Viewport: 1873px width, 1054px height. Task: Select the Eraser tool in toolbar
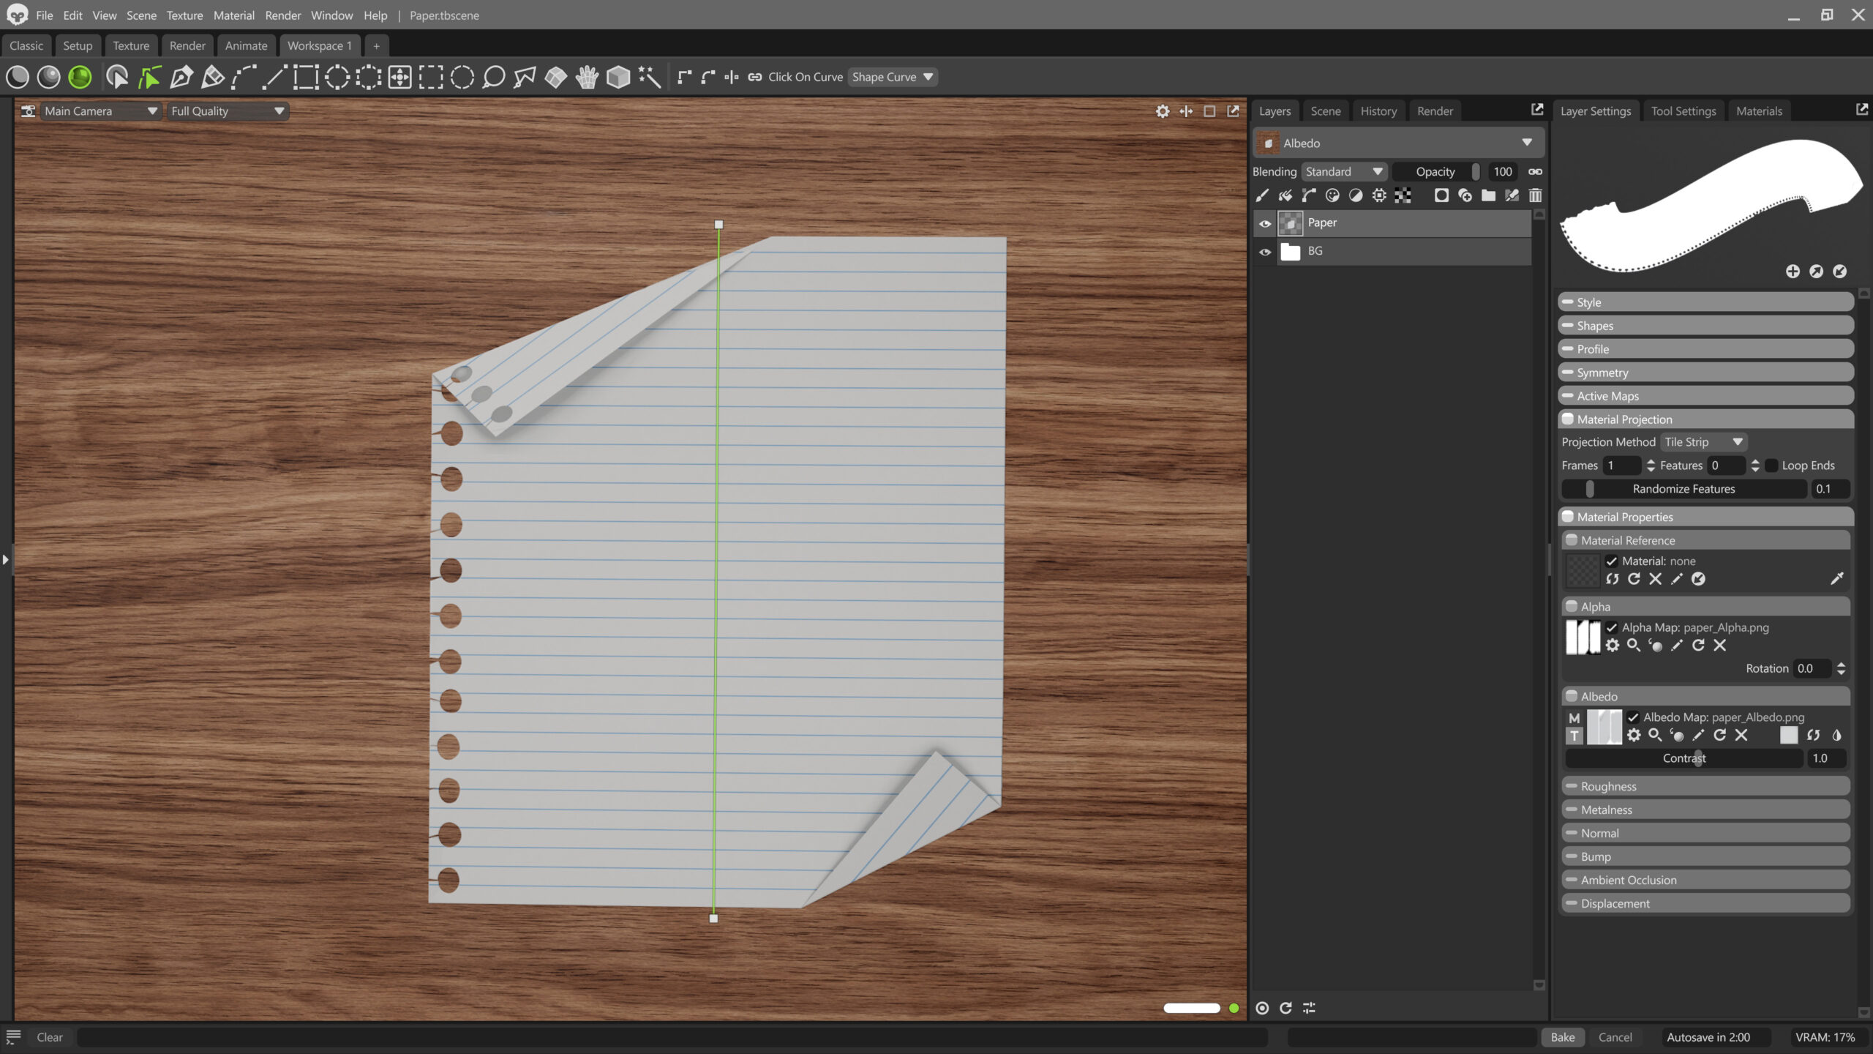coord(212,77)
